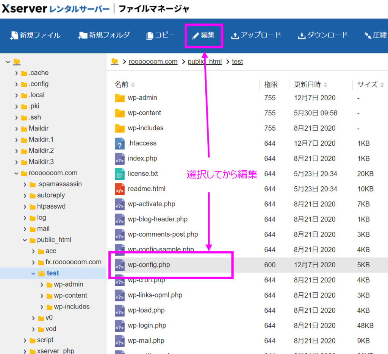This screenshot has height=354, width=388.
Task: Open the wp-content folder in file list
Action: tap(144, 113)
